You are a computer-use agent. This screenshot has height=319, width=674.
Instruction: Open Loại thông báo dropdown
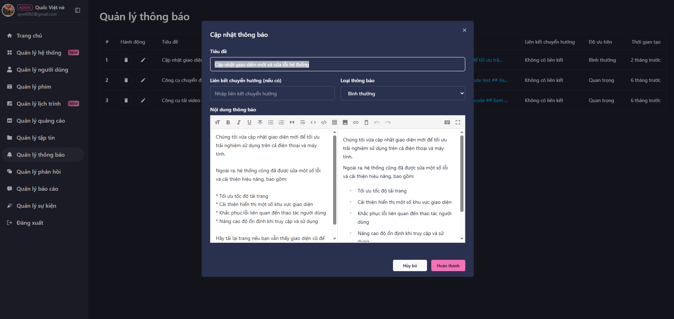tap(403, 93)
